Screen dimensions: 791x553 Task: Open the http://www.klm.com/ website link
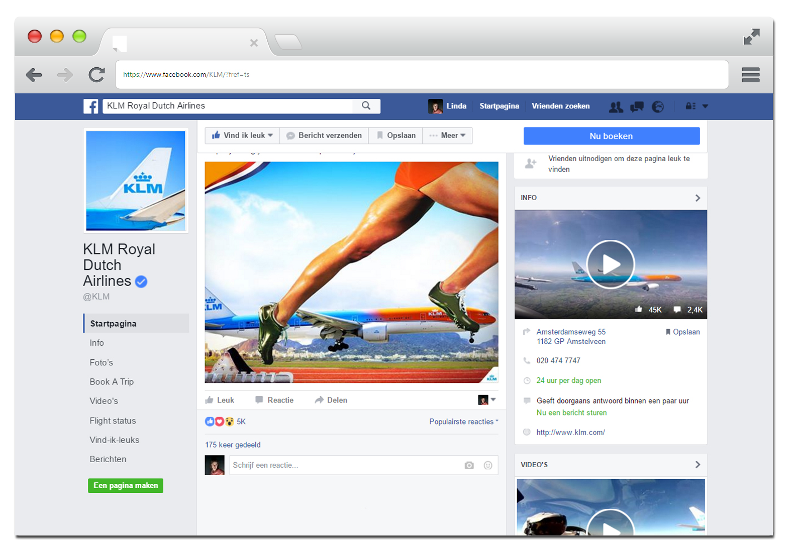570,433
